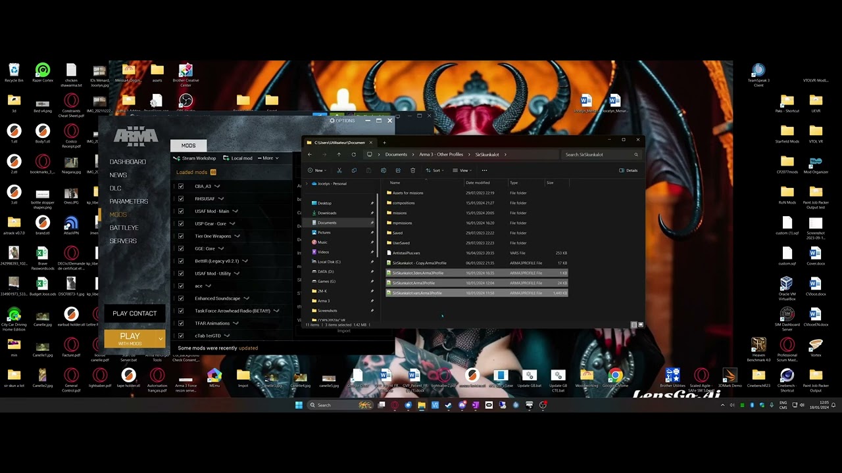Open Razer Cortex desktop shortcut
This screenshot has height=473, width=842.
43,72
